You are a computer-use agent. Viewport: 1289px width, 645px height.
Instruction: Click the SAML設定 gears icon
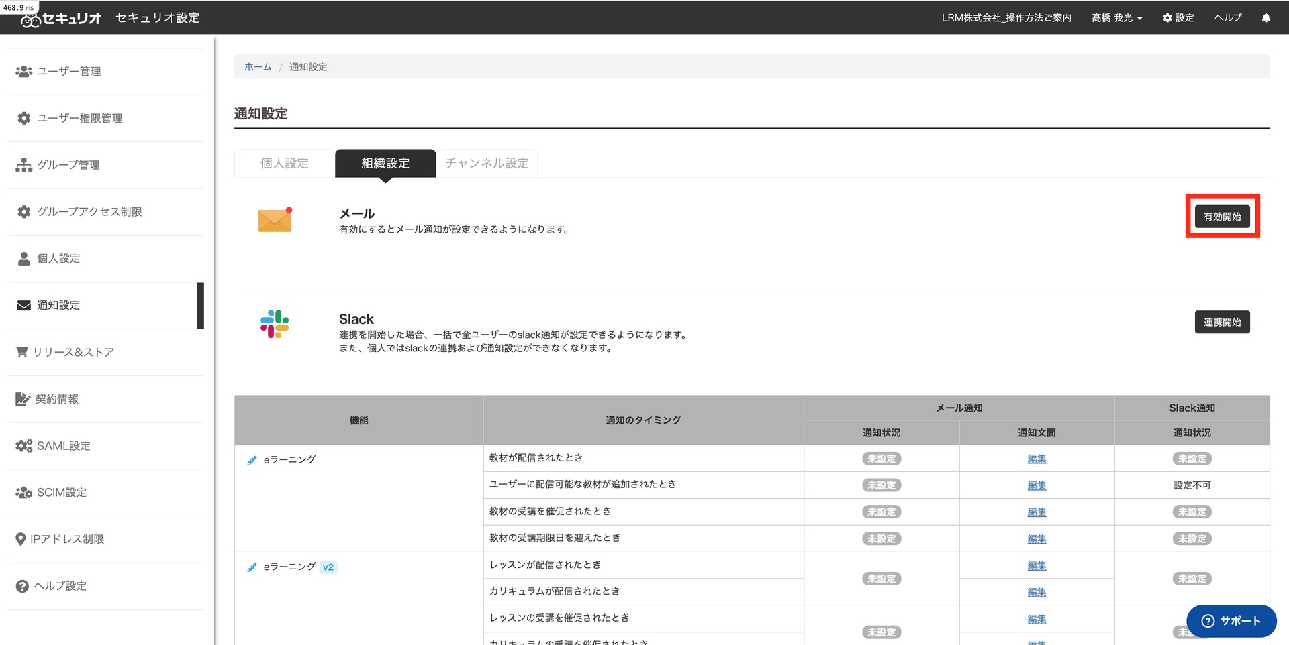point(23,446)
